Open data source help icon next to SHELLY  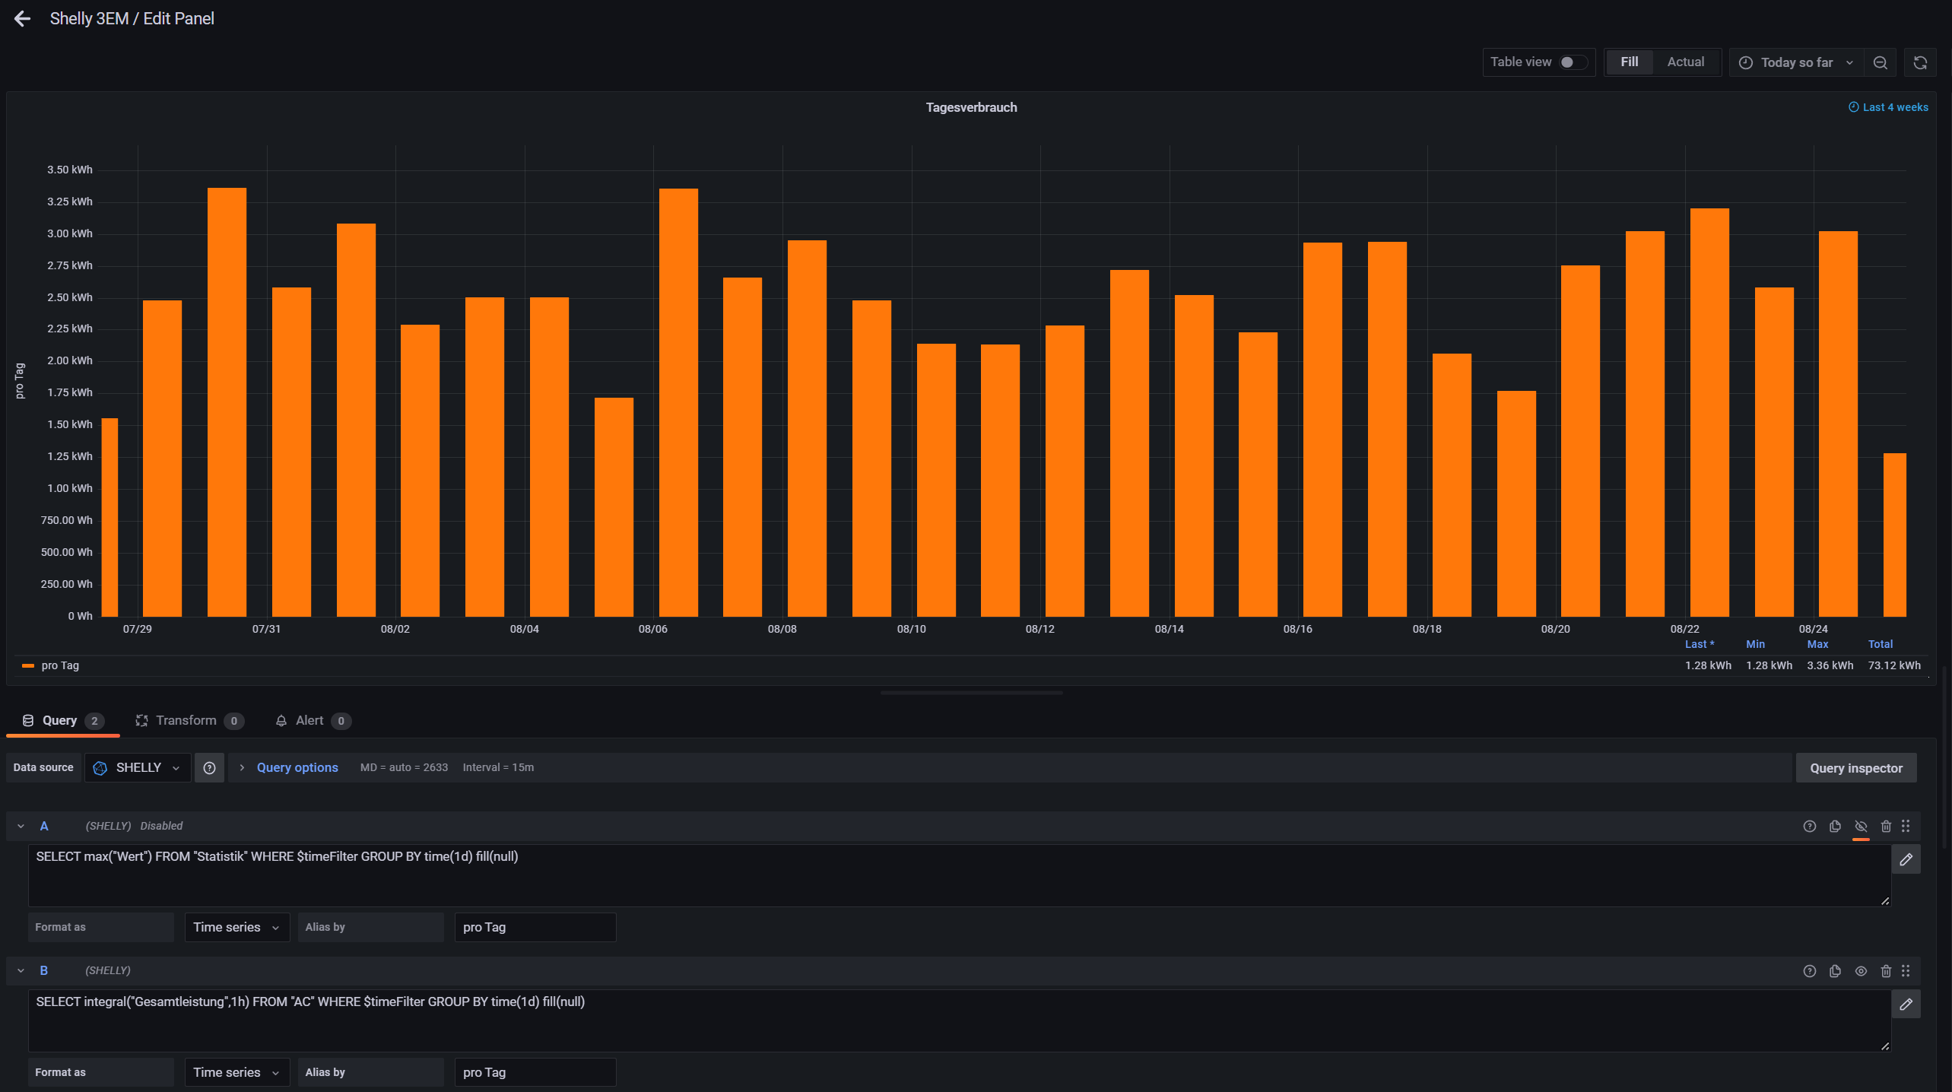pos(209,768)
